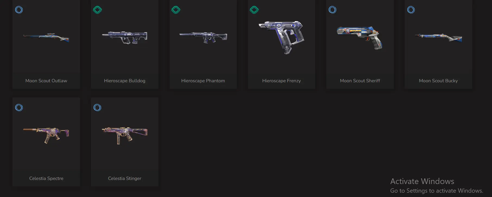Image resolution: width=492 pixels, height=197 pixels.
Task: Click the blue tier icon on Moon Scout Bucky card
Action: (x=411, y=10)
